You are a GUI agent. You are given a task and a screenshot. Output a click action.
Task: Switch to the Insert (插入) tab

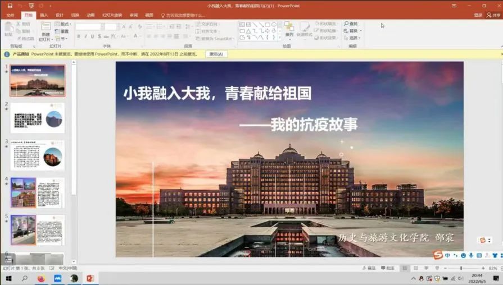[x=44, y=15]
